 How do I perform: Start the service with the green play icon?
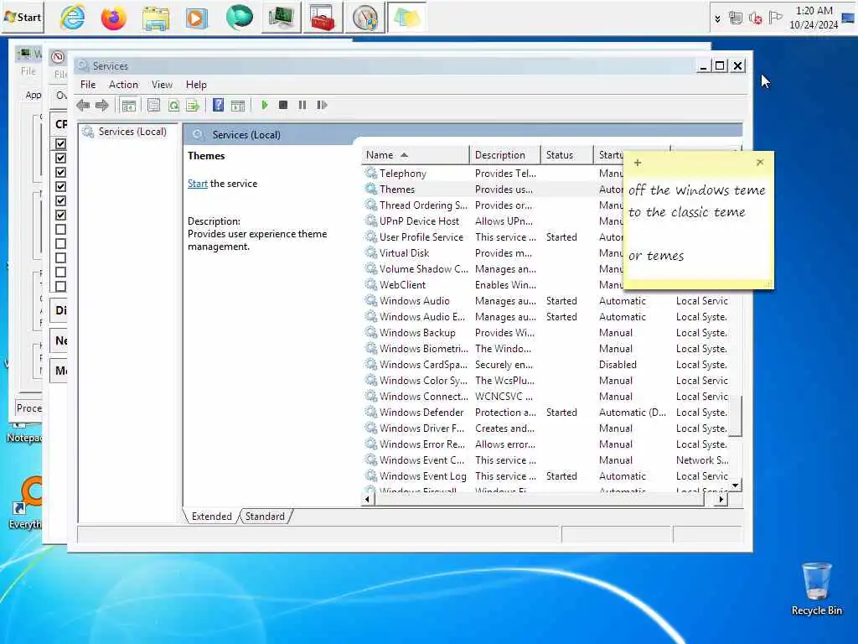[264, 105]
